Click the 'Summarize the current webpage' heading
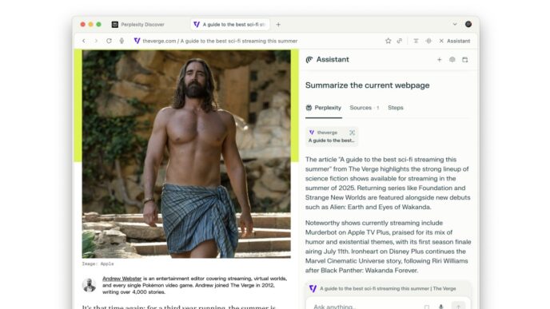 point(367,85)
